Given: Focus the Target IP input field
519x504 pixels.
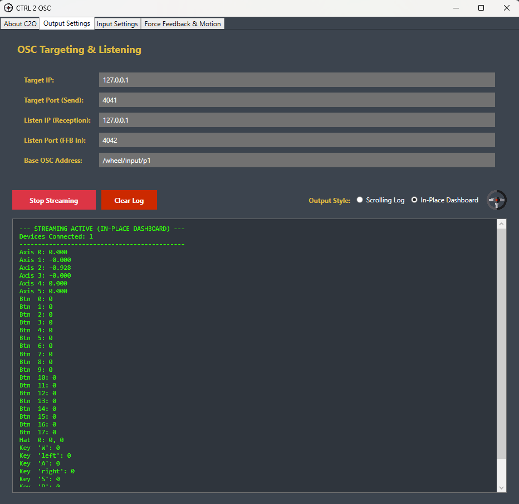Looking at the screenshot, I should [x=296, y=80].
